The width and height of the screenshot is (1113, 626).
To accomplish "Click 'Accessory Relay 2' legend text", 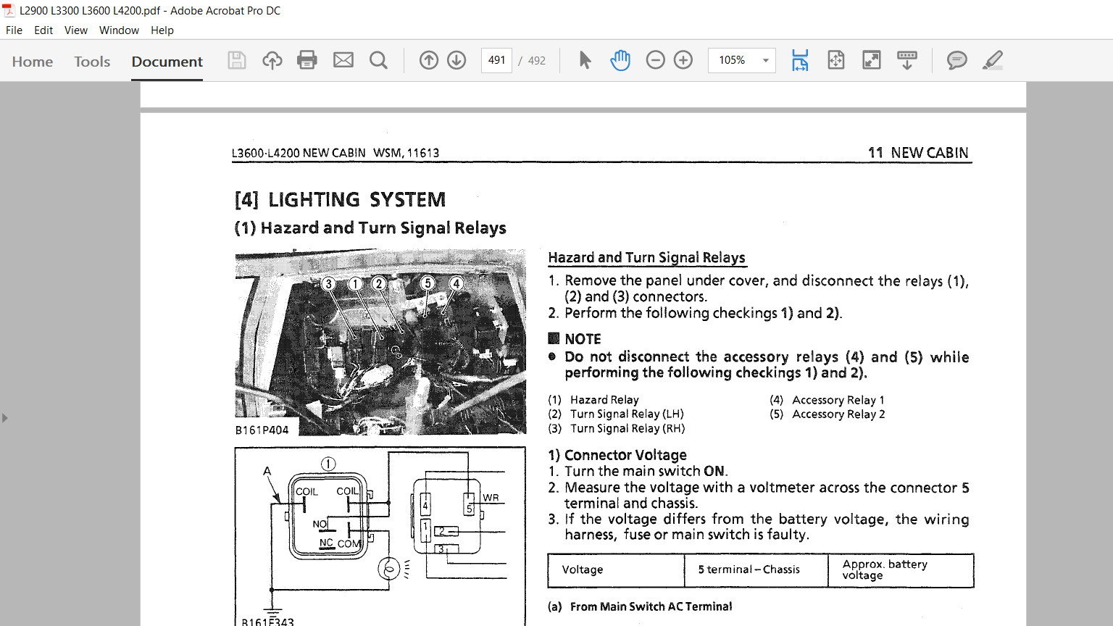I will coord(838,414).
